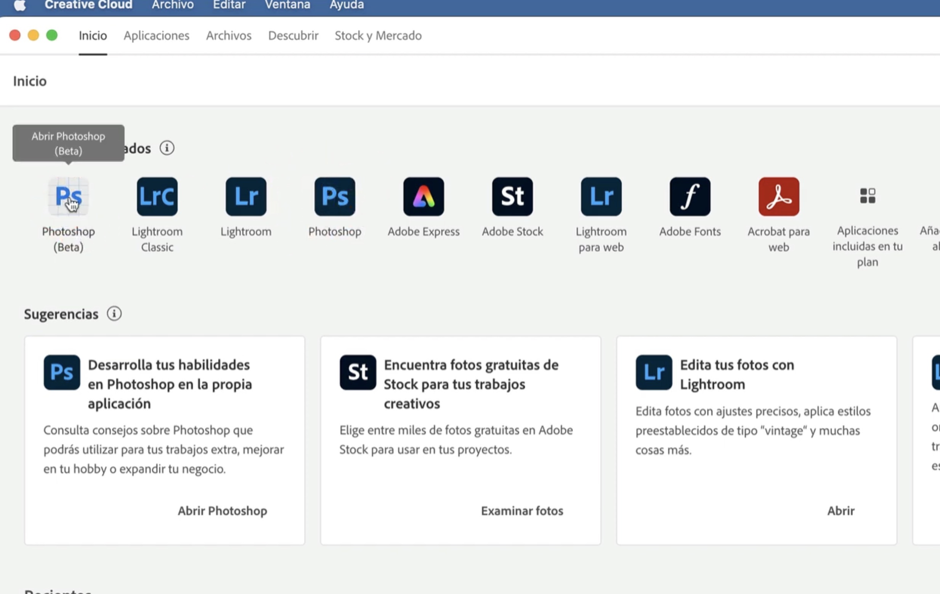Click the info icon above the app icons

tap(167, 148)
